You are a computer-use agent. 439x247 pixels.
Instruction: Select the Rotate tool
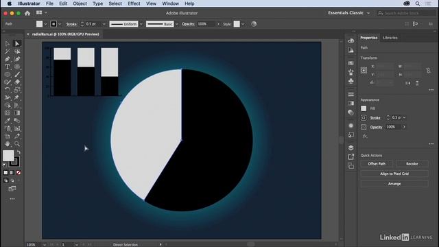pos(8,90)
